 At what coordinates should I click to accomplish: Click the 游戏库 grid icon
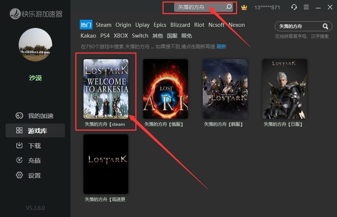[x=19, y=130]
